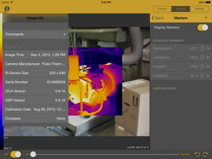
Task: Expand Coldpoint marker details chevron
Action: tap(208, 76)
